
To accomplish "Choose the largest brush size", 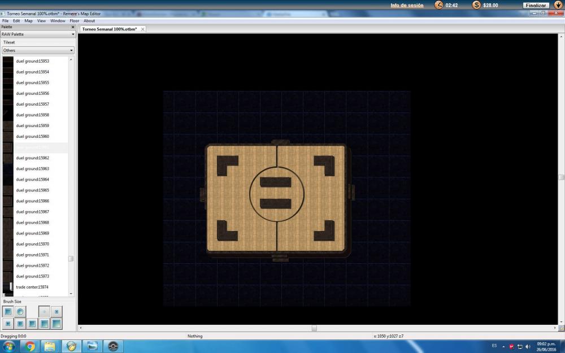I will coord(56,324).
